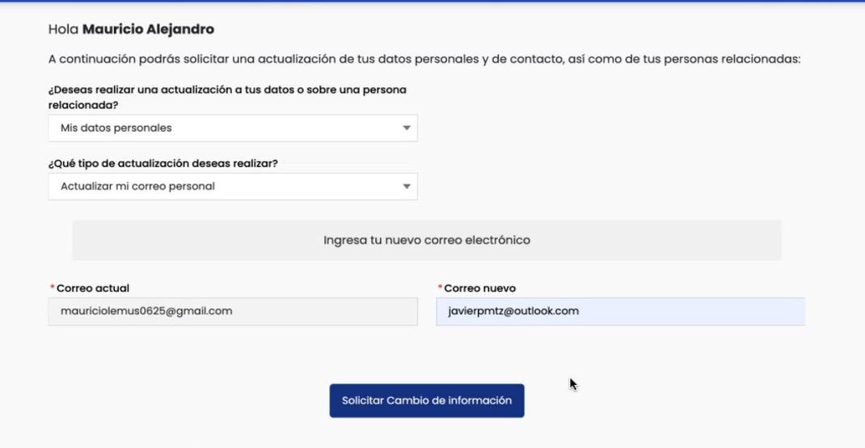Image resolution: width=865 pixels, height=448 pixels.
Task: Click the red asterisk before "Correo nuevo"
Action: [441, 288]
